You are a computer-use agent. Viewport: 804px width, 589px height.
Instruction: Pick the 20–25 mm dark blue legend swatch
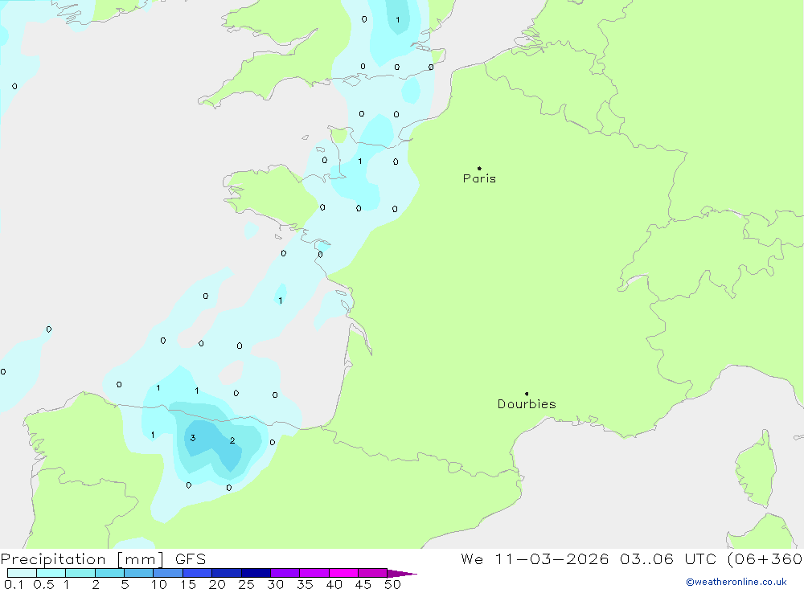click(x=226, y=573)
